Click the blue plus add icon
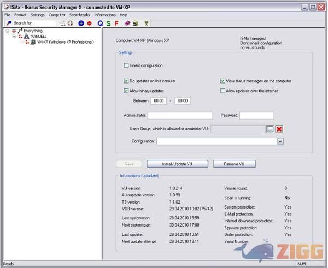 (x=81, y=23)
